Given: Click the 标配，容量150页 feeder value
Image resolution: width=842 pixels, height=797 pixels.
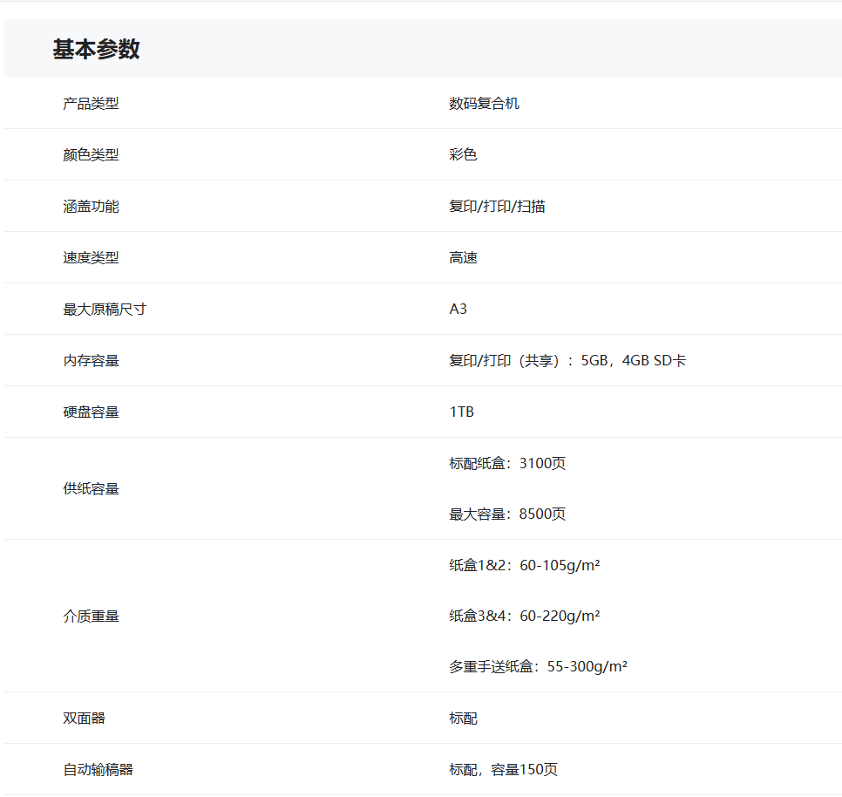Looking at the screenshot, I should (503, 770).
